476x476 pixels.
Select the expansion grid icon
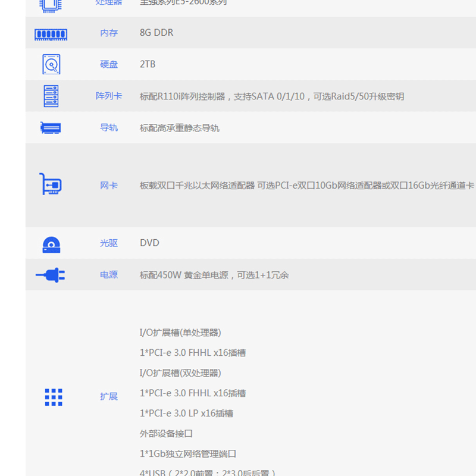coord(54,397)
